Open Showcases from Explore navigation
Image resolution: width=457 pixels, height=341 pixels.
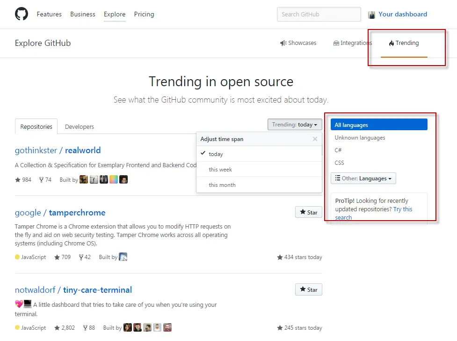pyautogui.click(x=298, y=43)
